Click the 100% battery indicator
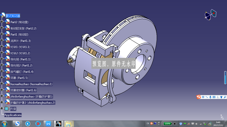This screenshot has height=127, width=227. point(167,123)
